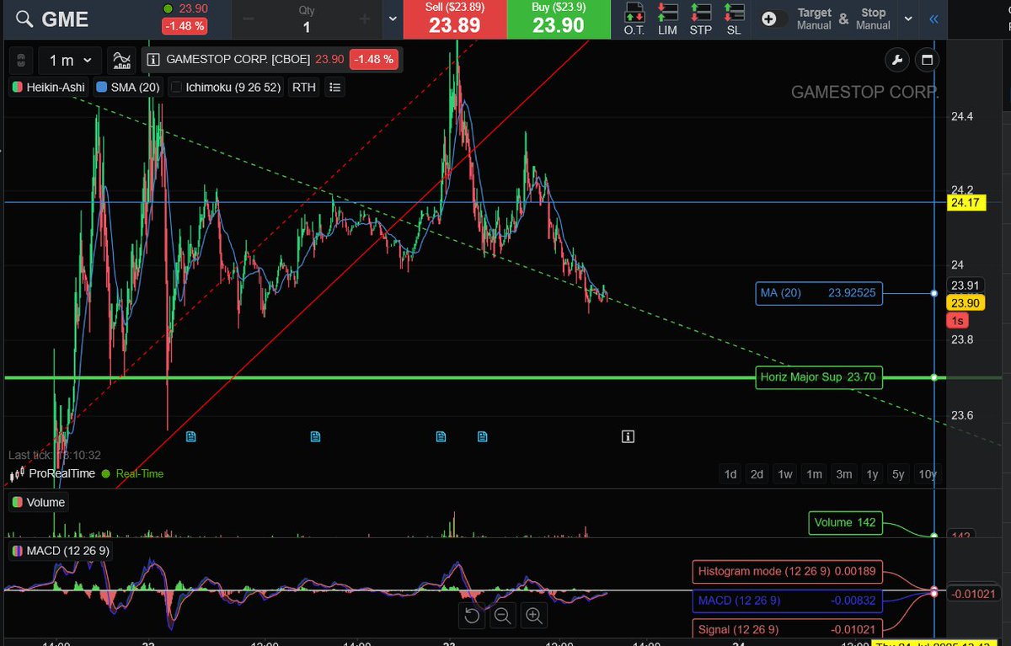Open the O.T. order ticket icon
1011x646 pixels.
click(634, 19)
